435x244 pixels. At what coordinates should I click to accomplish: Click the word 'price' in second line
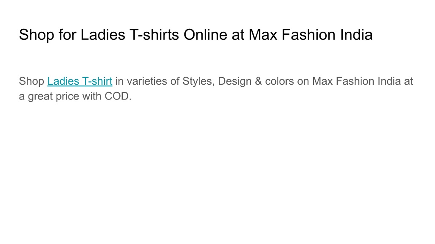tap(68, 97)
